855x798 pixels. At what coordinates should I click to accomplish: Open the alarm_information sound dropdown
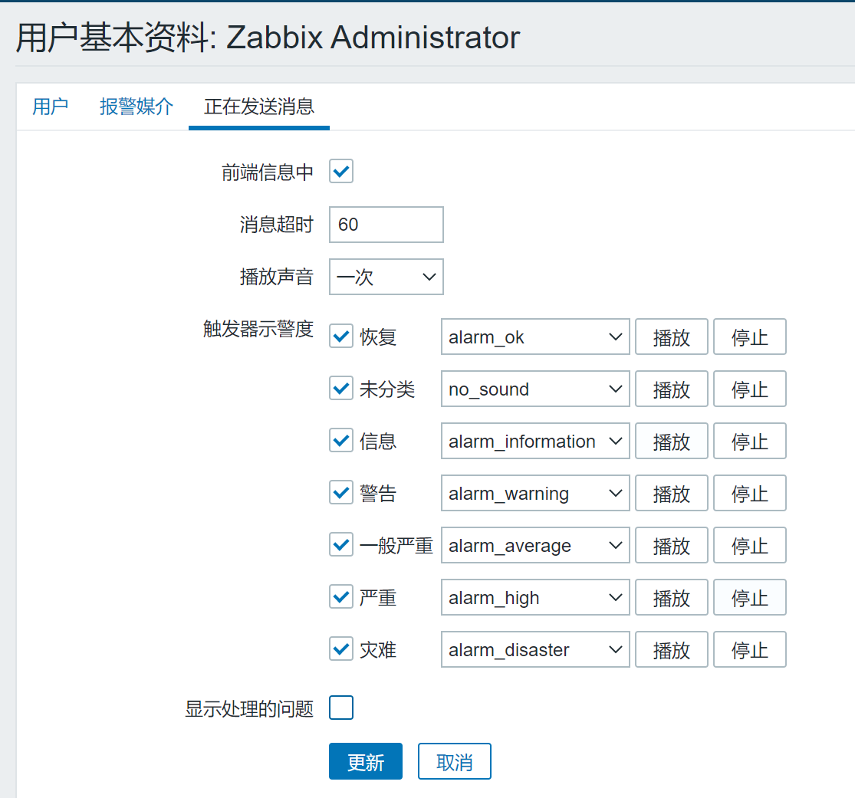535,441
